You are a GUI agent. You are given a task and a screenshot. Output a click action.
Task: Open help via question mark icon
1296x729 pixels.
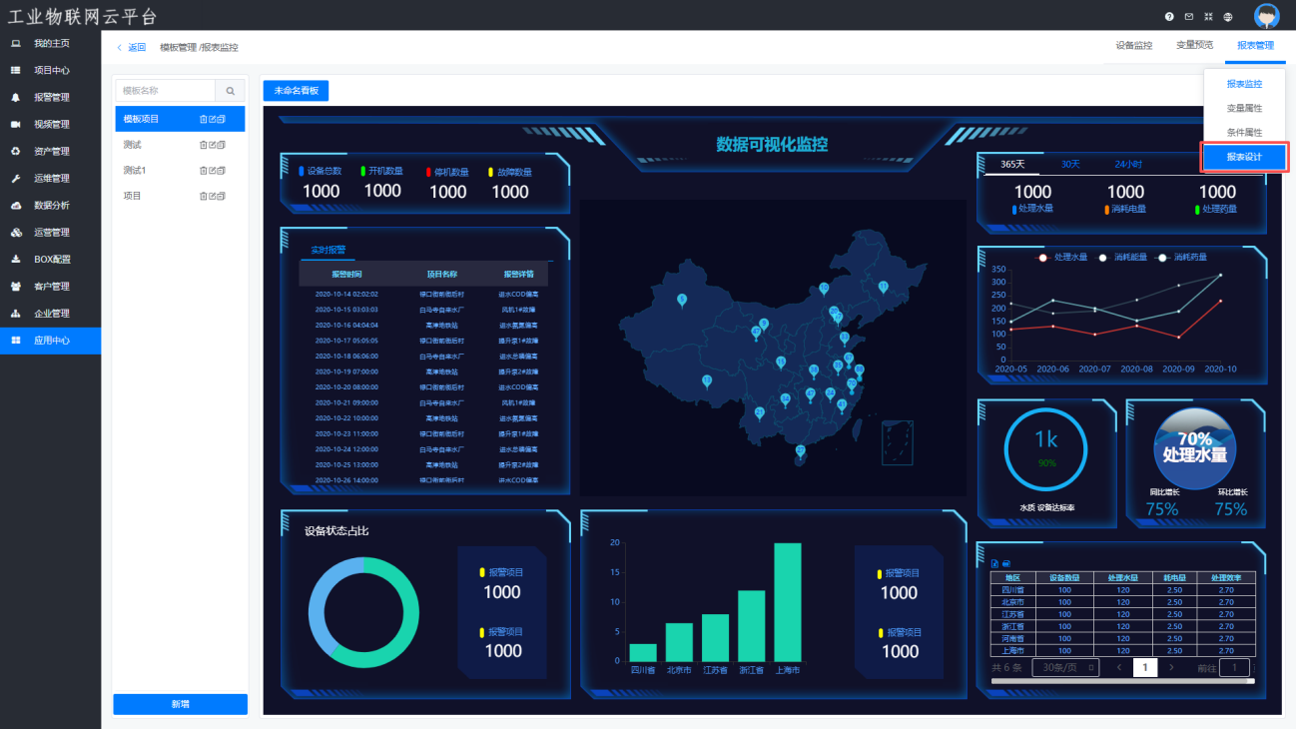pos(1169,17)
